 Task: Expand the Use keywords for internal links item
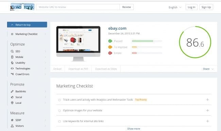pos(207,121)
